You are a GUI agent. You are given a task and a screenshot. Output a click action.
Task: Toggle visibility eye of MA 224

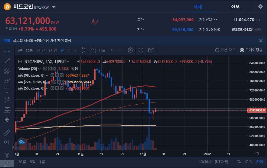pyautogui.click(x=54, y=82)
